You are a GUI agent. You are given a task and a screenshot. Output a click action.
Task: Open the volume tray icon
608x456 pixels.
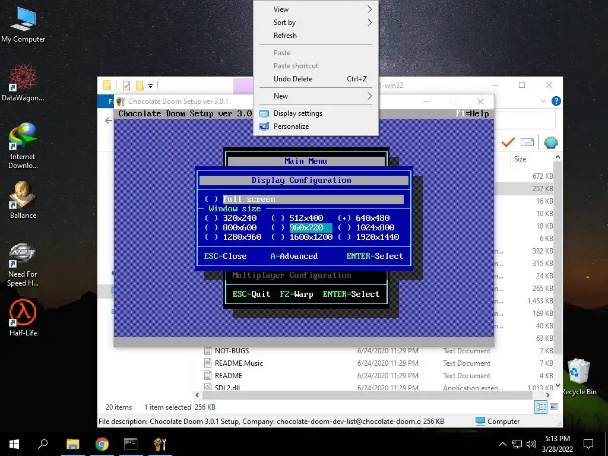click(x=531, y=444)
